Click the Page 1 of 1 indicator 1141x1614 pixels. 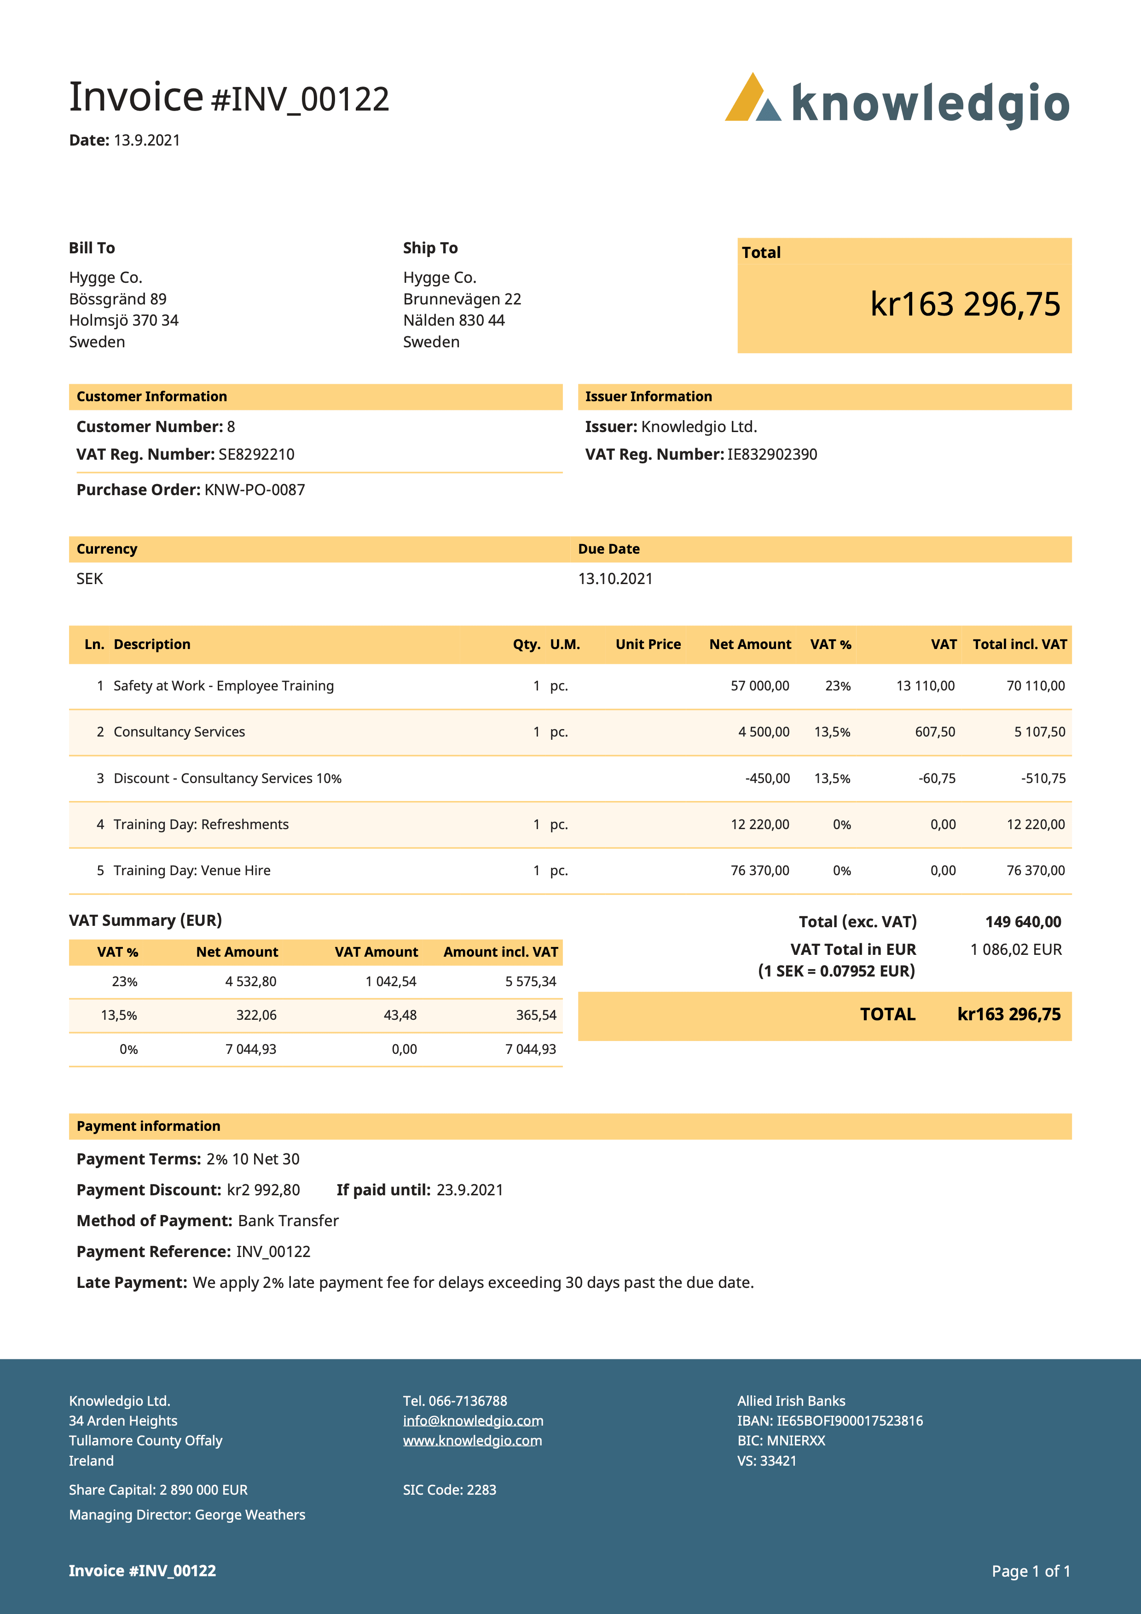[x=1031, y=1571]
